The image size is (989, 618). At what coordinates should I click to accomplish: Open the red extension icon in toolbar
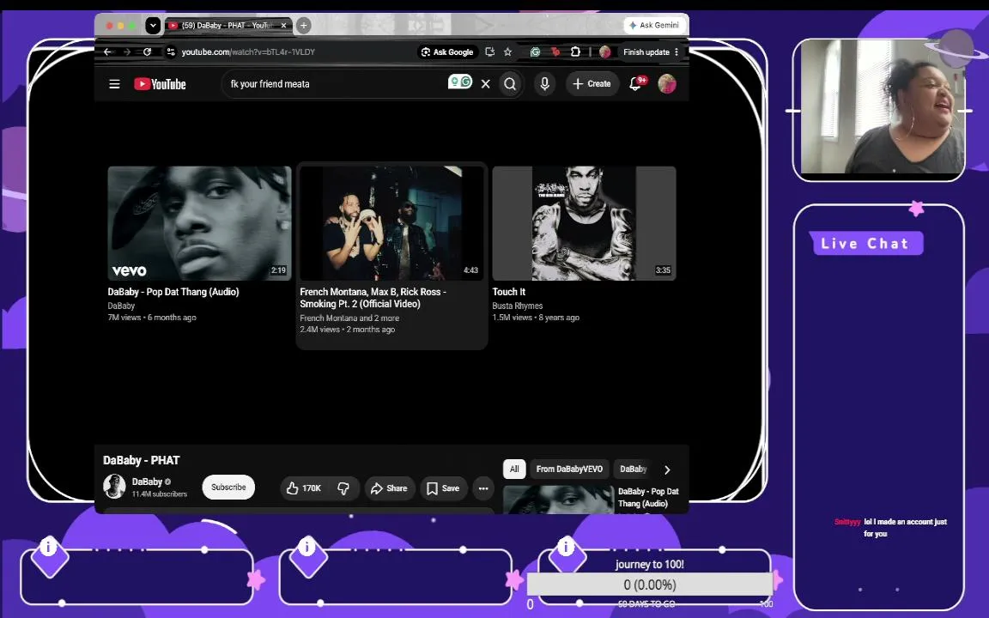555,51
